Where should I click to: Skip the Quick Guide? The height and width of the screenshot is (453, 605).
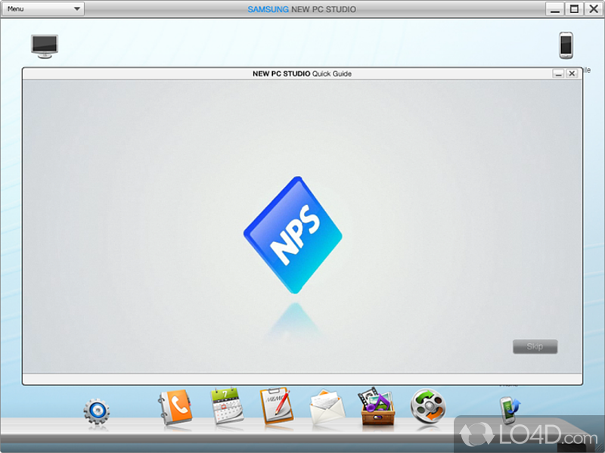535,346
